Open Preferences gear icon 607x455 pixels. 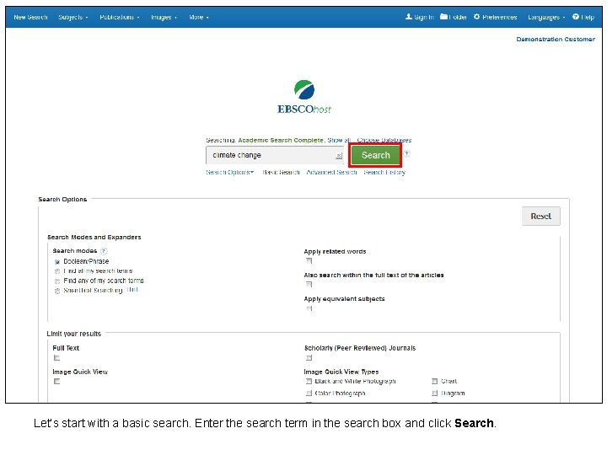[476, 17]
